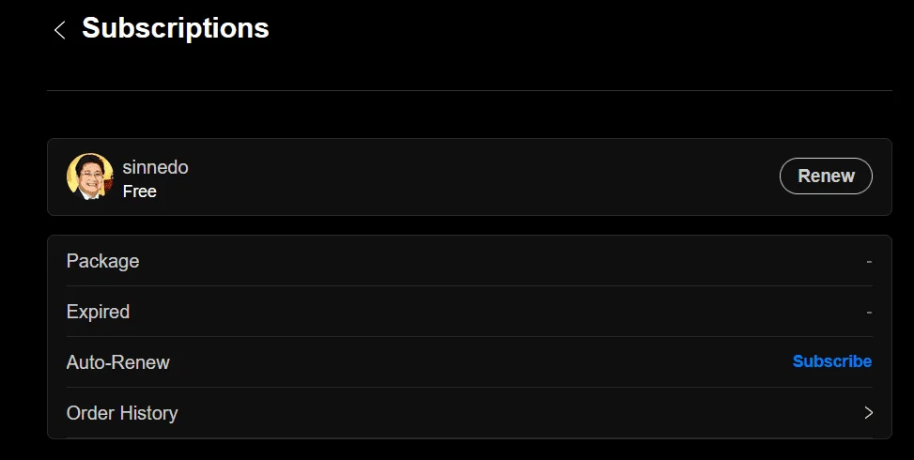Click empty card space left of Renew
Screen dimensions: 914x460
(484, 176)
